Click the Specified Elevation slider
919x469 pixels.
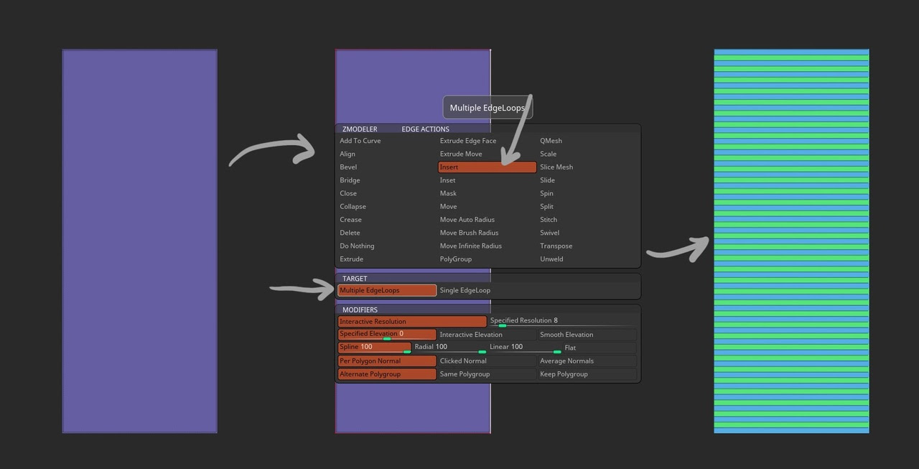pos(387,335)
